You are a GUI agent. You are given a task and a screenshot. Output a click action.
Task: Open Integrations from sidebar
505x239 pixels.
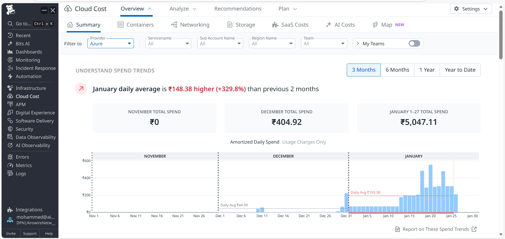tap(29, 210)
